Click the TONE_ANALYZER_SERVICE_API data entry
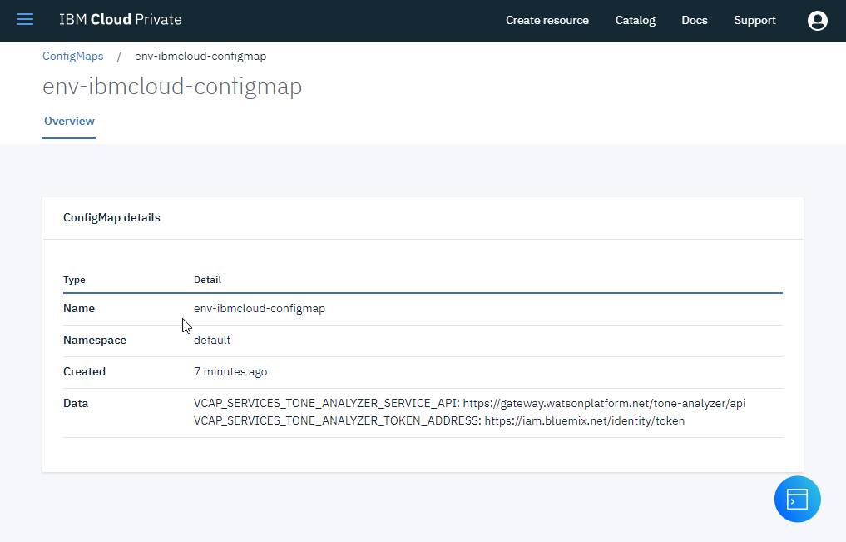The width and height of the screenshot is (846, 542). click(469, 404)
